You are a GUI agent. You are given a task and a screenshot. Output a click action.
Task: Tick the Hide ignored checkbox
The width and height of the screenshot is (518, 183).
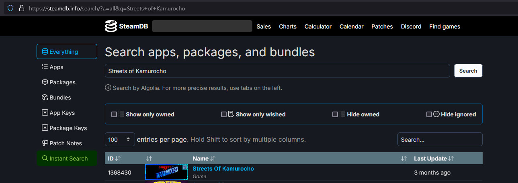click(x=429, y=114)
